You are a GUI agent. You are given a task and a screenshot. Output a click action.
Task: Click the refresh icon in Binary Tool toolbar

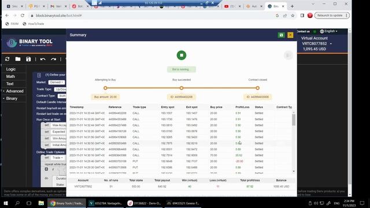click(x=8, y=59)
